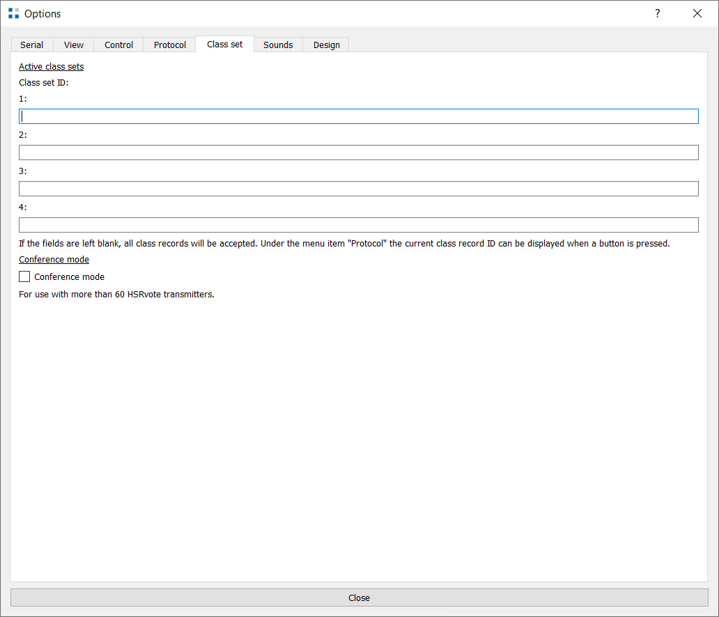Click into class set ID field 2
719x617 pixels.
358,153
